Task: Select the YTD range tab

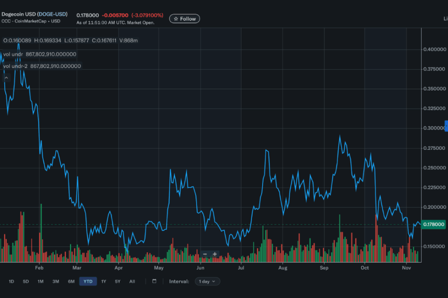Action: click(x=88, y=281)
